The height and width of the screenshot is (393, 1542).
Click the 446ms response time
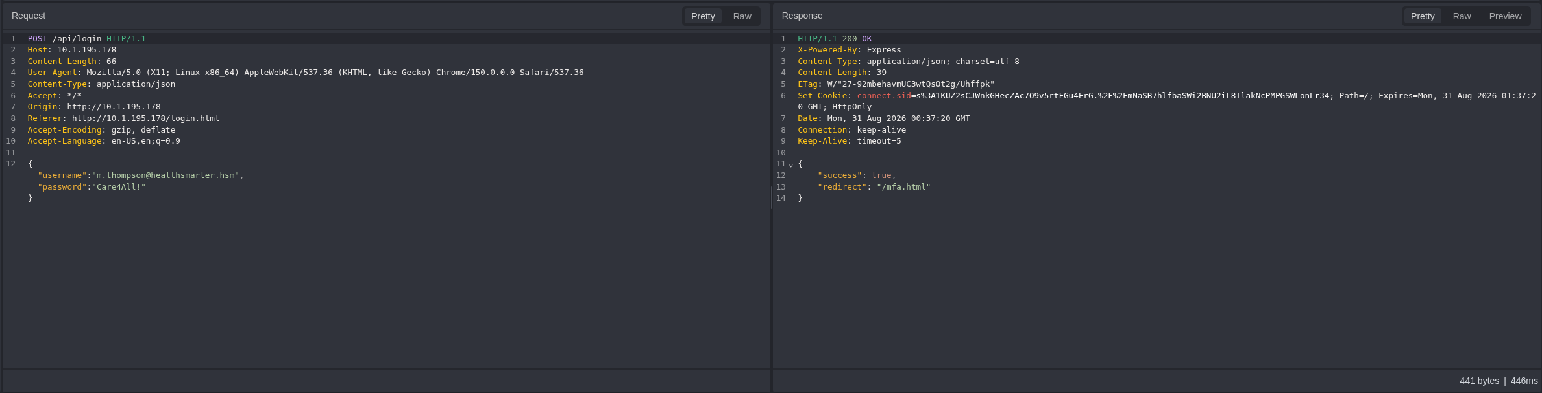[1524, 381]
